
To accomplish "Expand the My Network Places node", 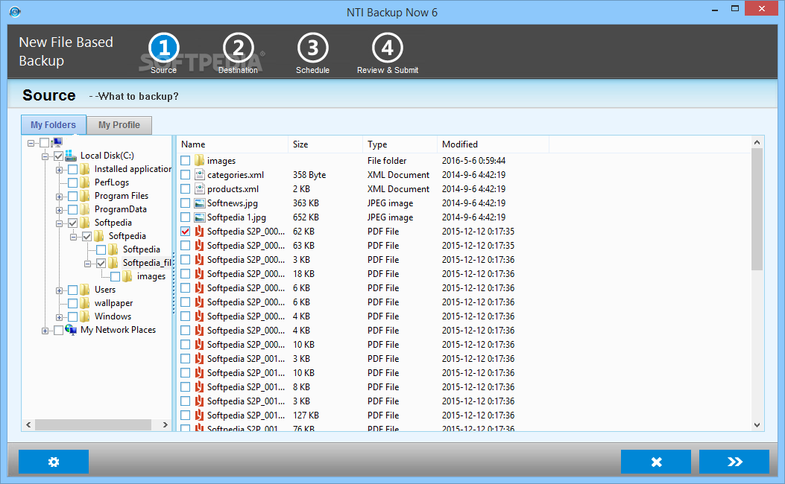I will pyautogui.click(x=45, y=331).
